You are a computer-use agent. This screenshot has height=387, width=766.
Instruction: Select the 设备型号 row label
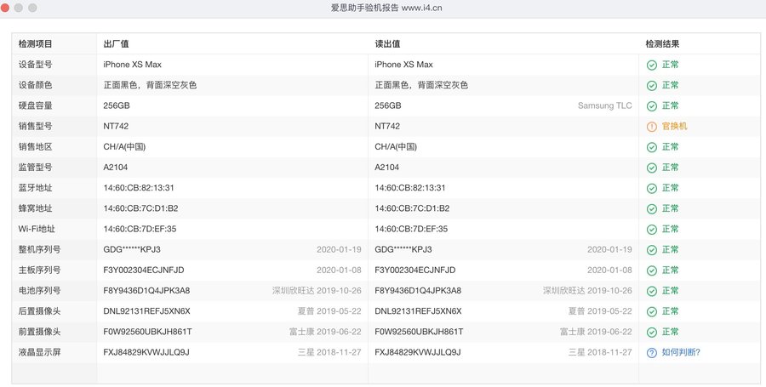[x=35, y=65]
